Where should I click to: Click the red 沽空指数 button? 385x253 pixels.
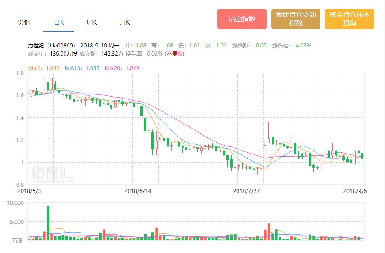tap(242, 19)
